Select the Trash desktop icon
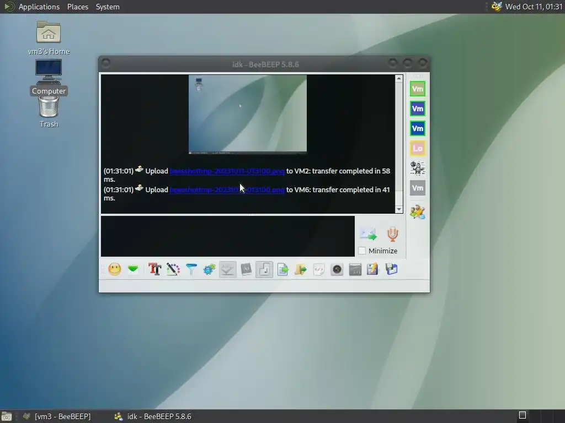Image resolution: width=565 pixels, height=423 pixels. (49, 112)
